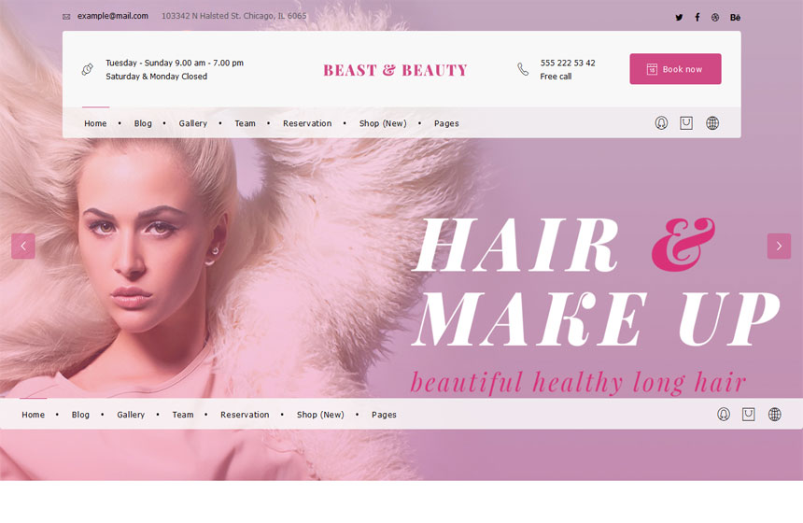Open the Behance social icon
803x523 pixels.
coord(735,18)
